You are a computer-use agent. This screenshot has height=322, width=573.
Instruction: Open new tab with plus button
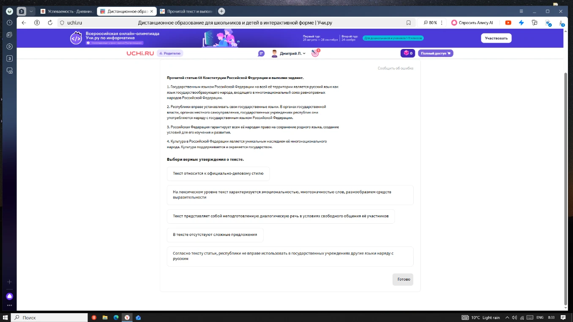tap(221, 11)
